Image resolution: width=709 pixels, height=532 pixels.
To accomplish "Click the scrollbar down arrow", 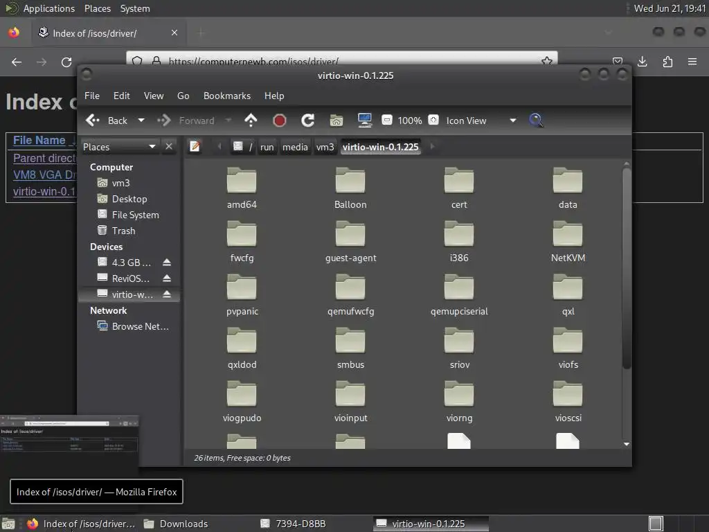I will [x=626, y=444].
